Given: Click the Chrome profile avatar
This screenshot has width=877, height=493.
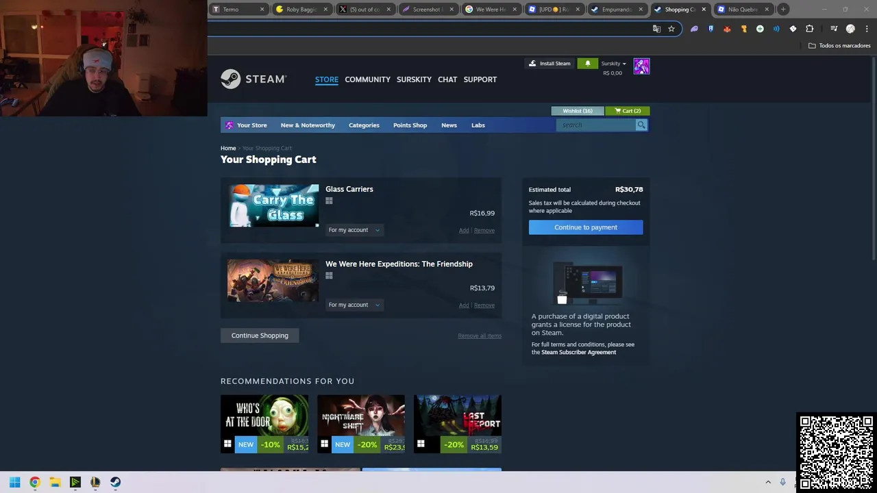Looking at the screenshot, I should click(850, 29).
